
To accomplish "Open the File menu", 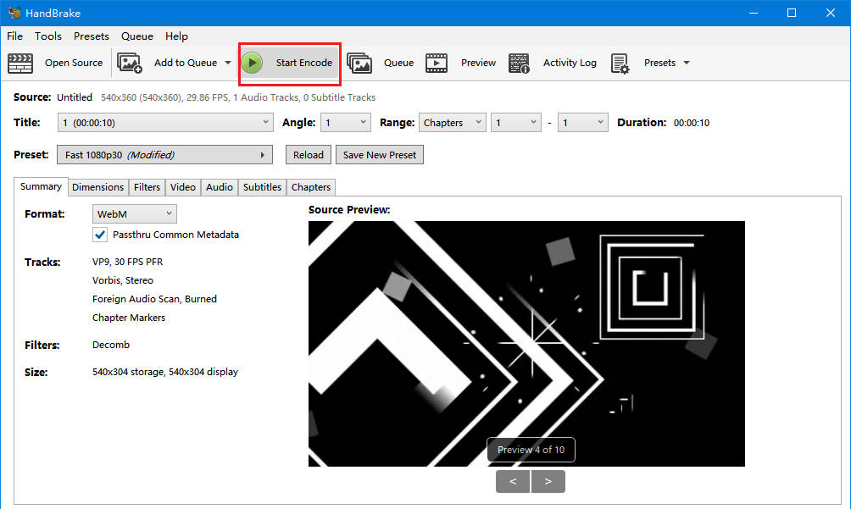I will point(14,36).
